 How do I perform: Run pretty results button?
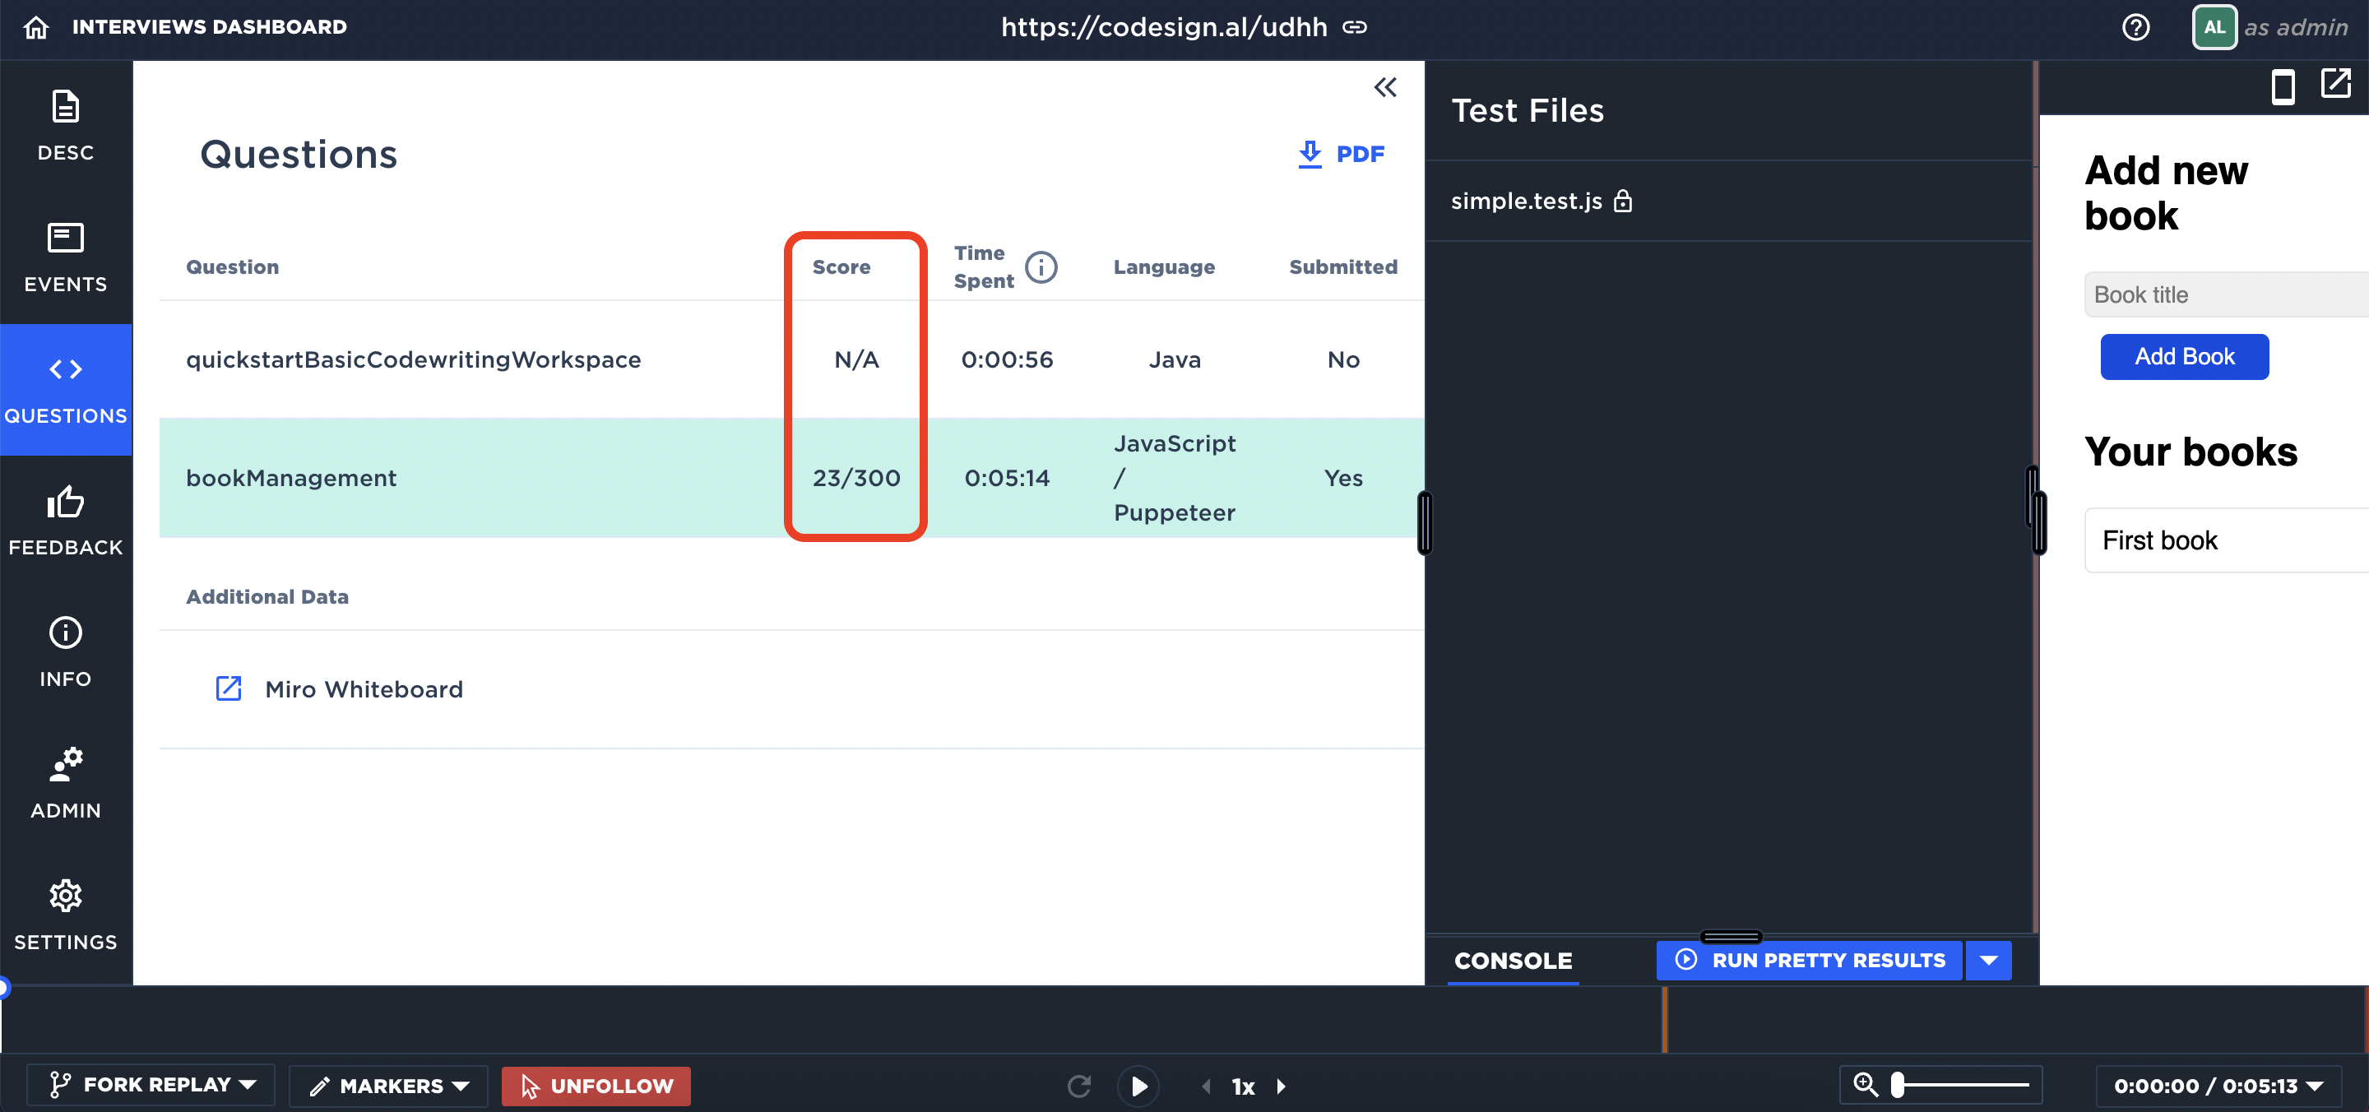pyautogui.click(x=1809, y=960)
